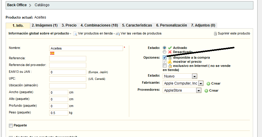The width and height of the screenshot is (262, 137).
Task: Click the trash icon beside Suprimir este producto
Action: (215, 34)
